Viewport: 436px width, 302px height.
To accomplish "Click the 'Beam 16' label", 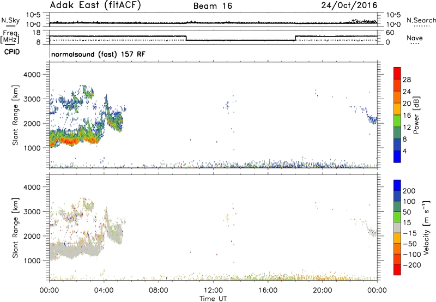I will (x=213, y=6).
